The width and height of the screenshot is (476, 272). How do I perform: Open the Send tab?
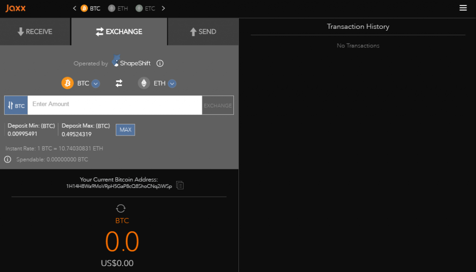[203, 32]
